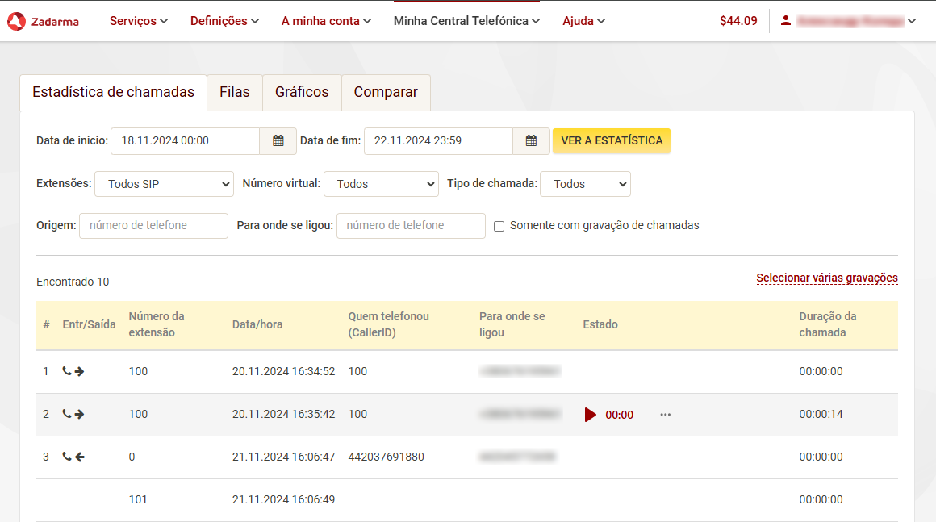The width and height of the screenshot is (936, 522).
Task: Click date 21.11.2024 16:06:49
Action: tap(283, 500)
